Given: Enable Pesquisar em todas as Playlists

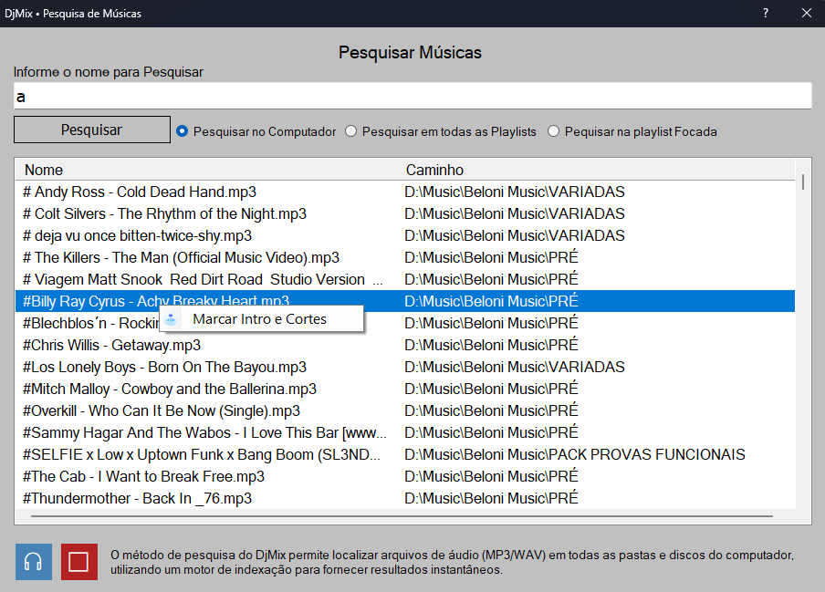Looking at the screenshot, I should pos(350,130).
